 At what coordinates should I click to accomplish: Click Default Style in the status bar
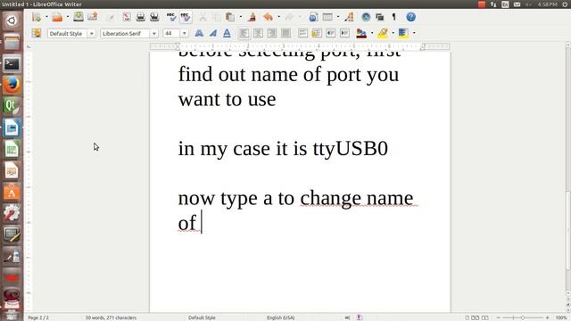(202, 317)
